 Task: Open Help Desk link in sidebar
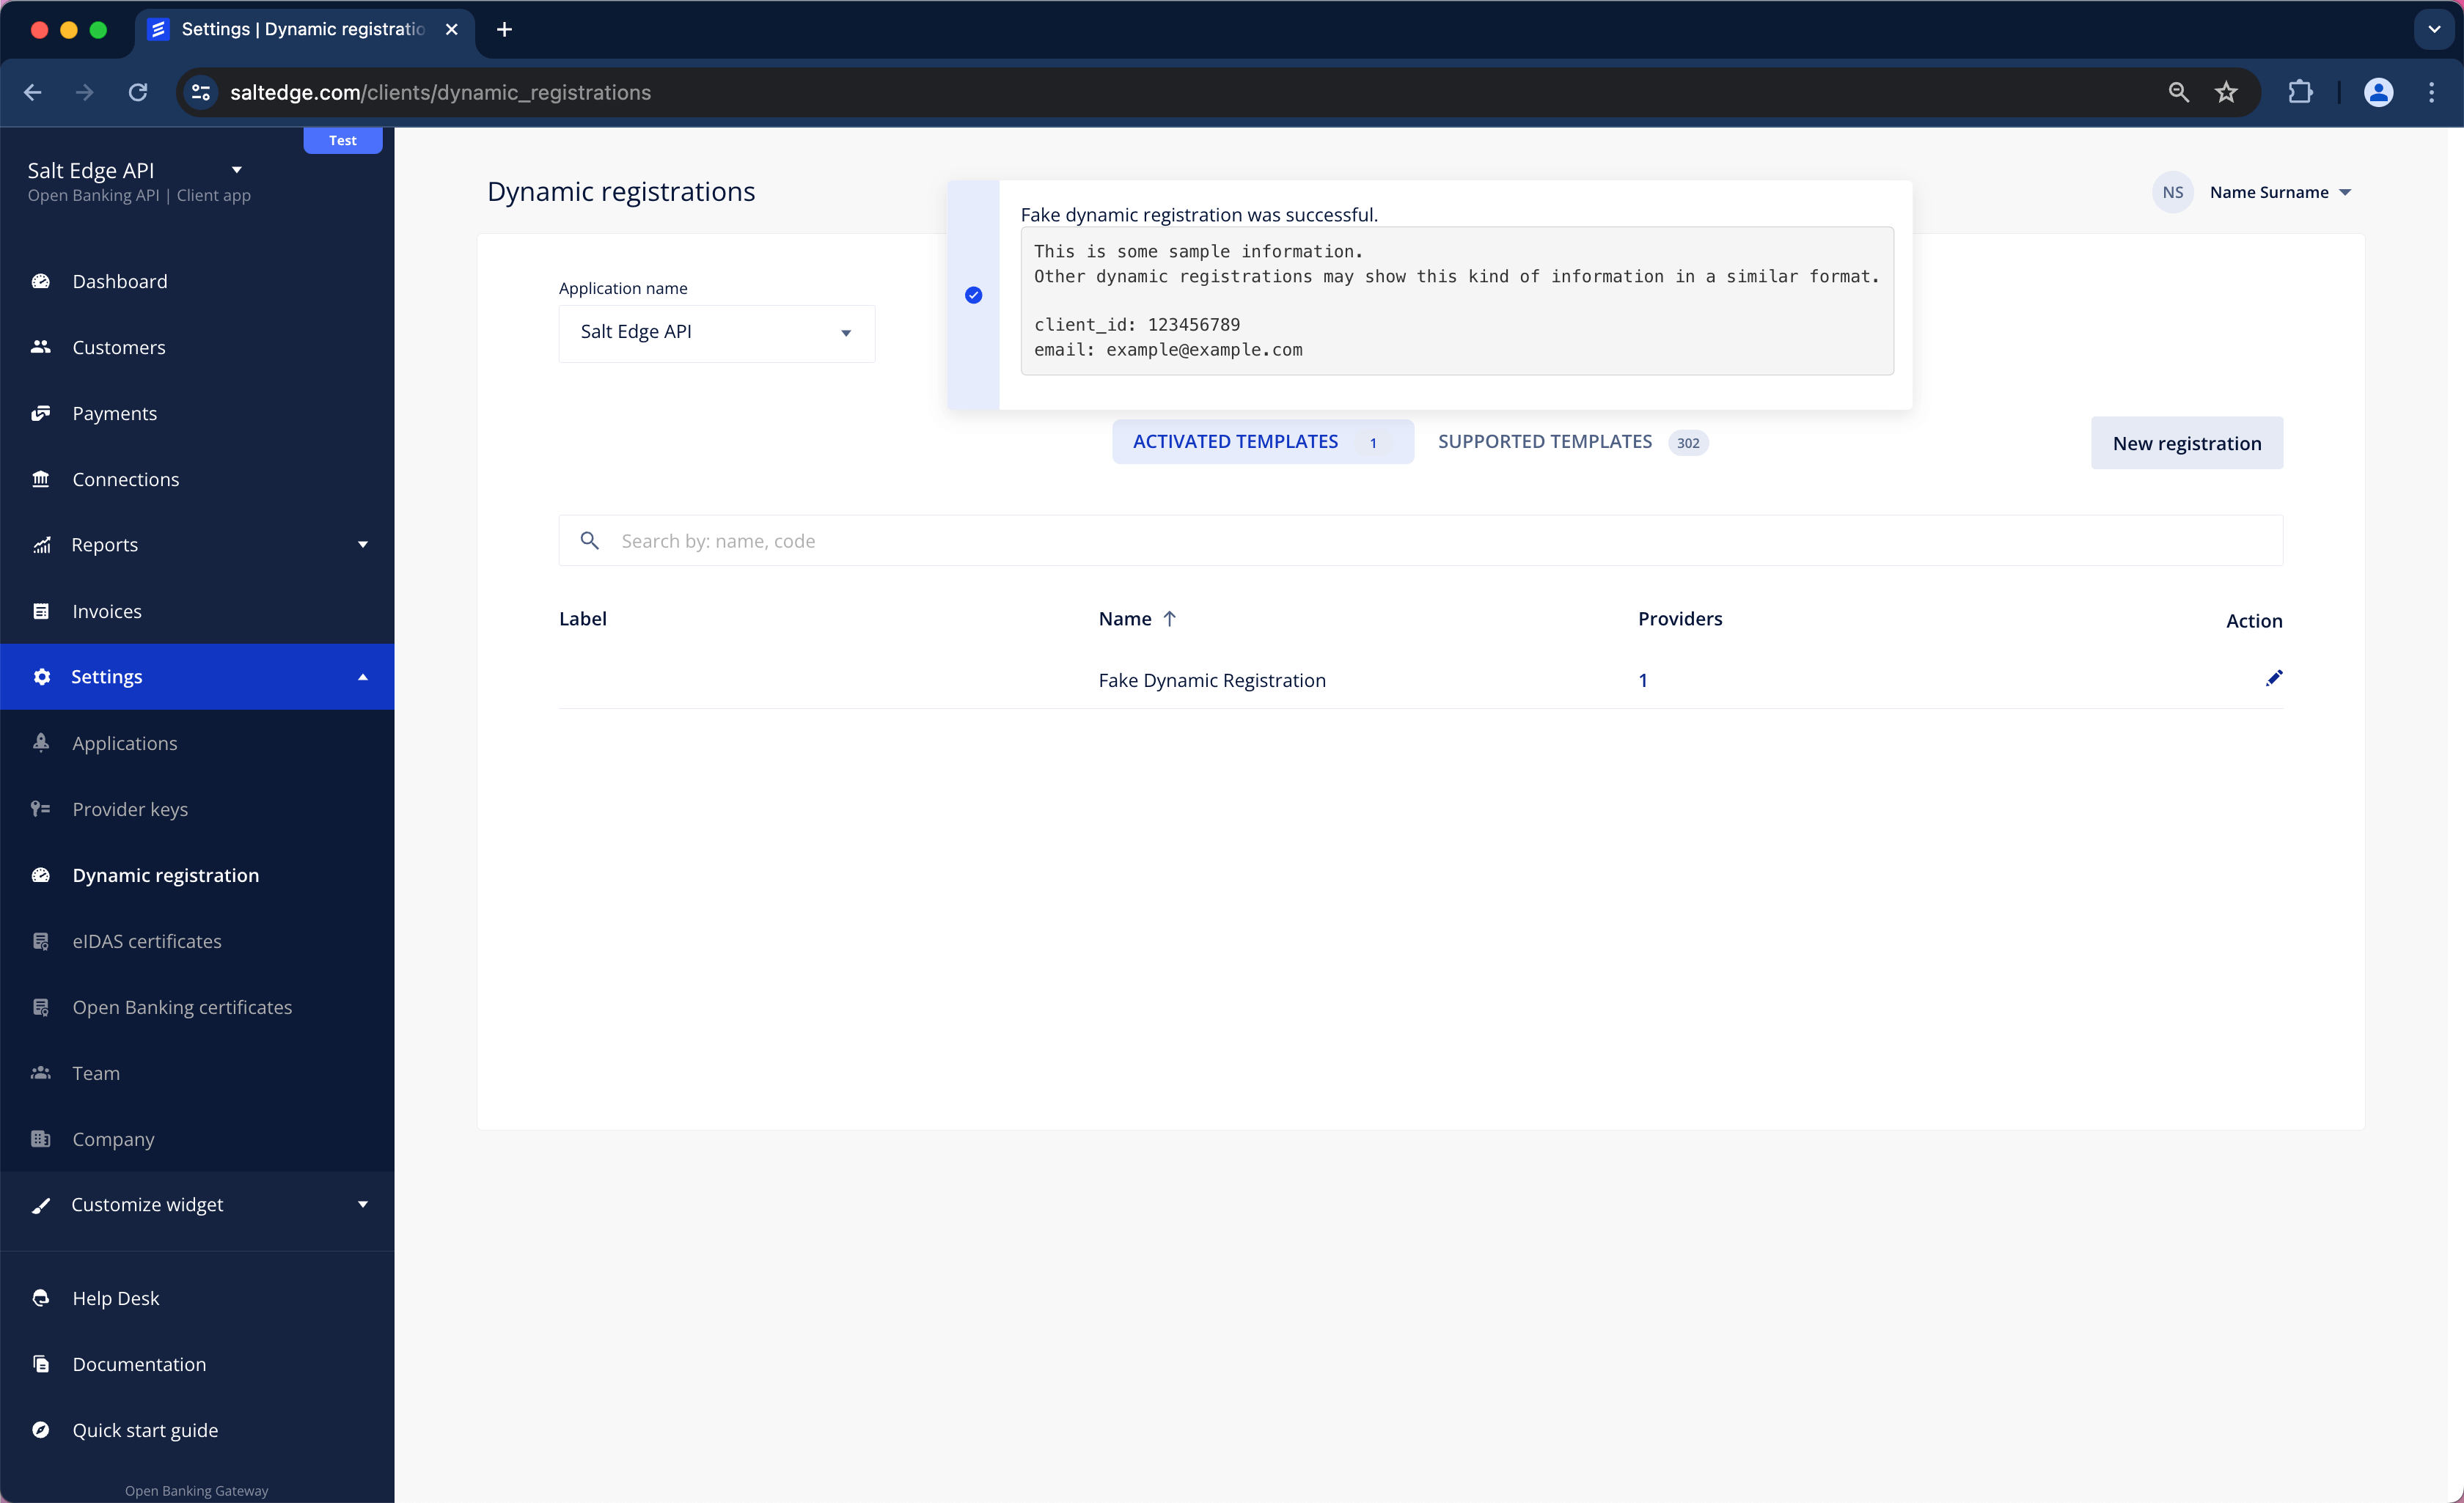(x=114, y=1297)
